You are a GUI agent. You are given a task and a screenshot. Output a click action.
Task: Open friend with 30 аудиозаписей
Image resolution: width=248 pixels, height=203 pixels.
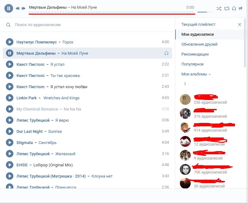[185, 183]
